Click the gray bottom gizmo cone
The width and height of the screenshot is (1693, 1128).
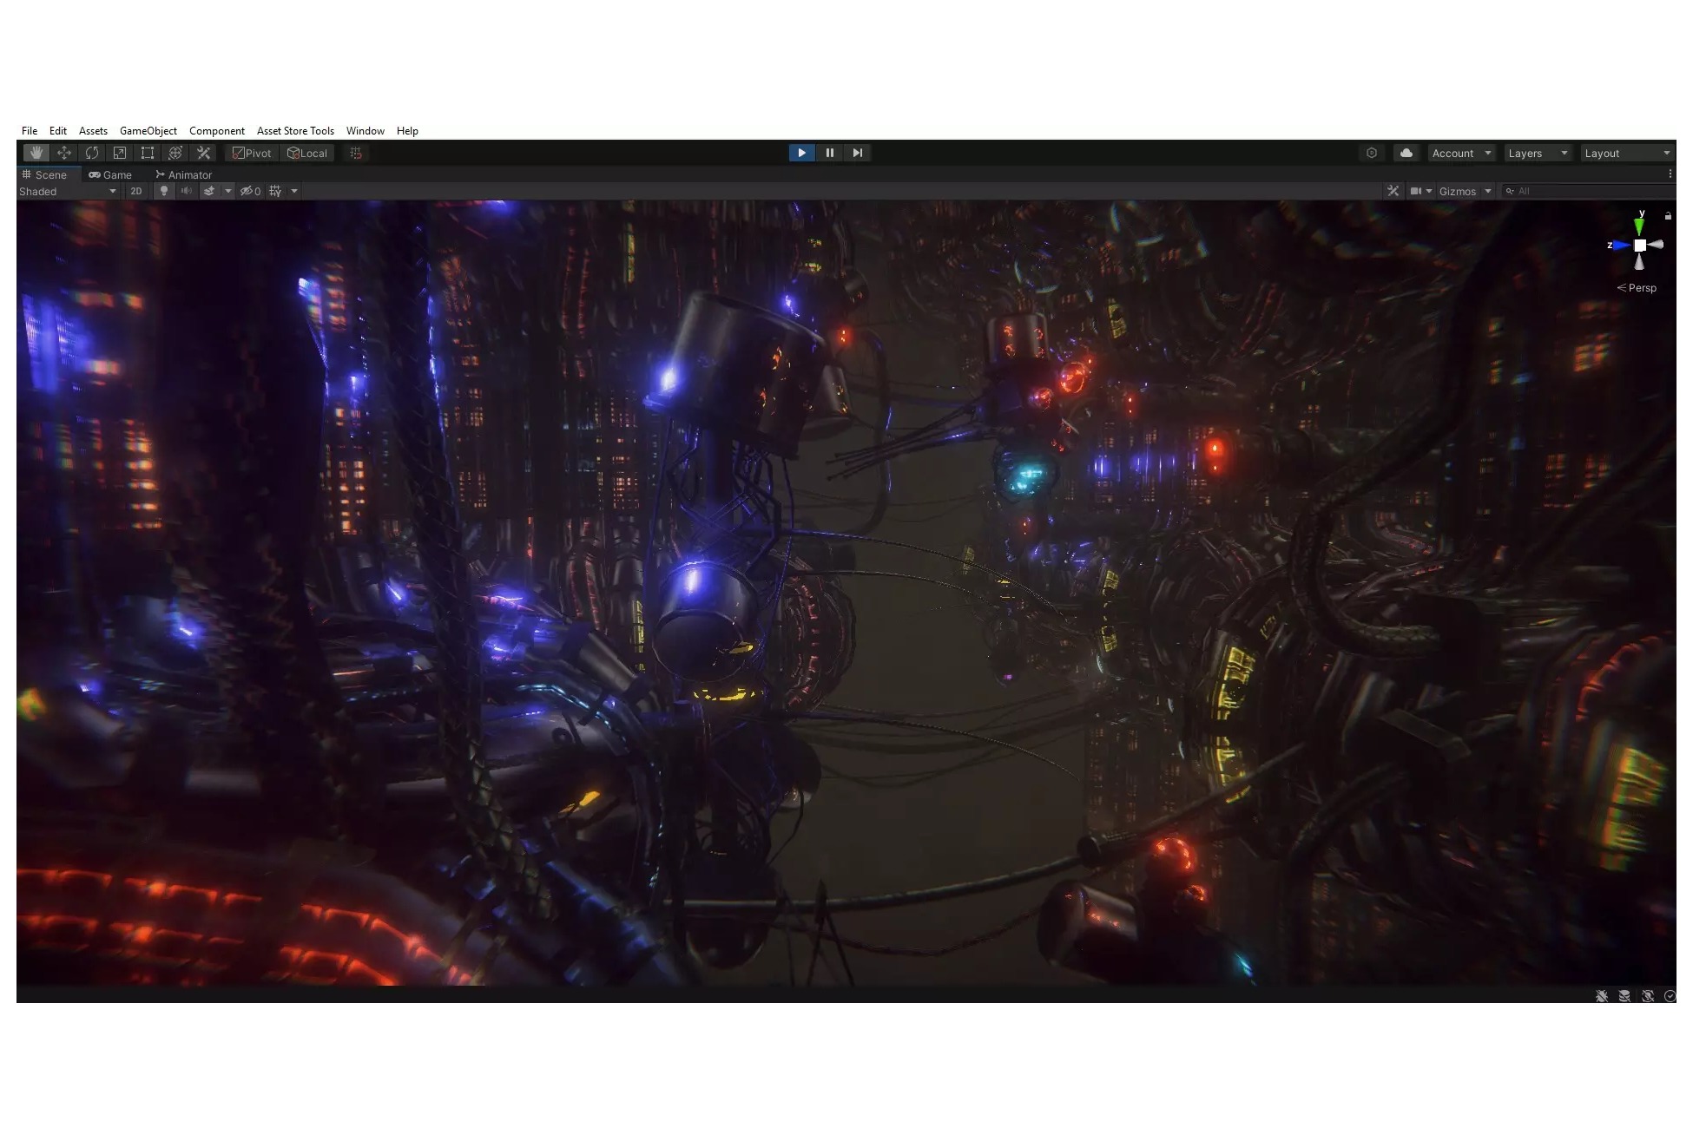point(1639,262)
